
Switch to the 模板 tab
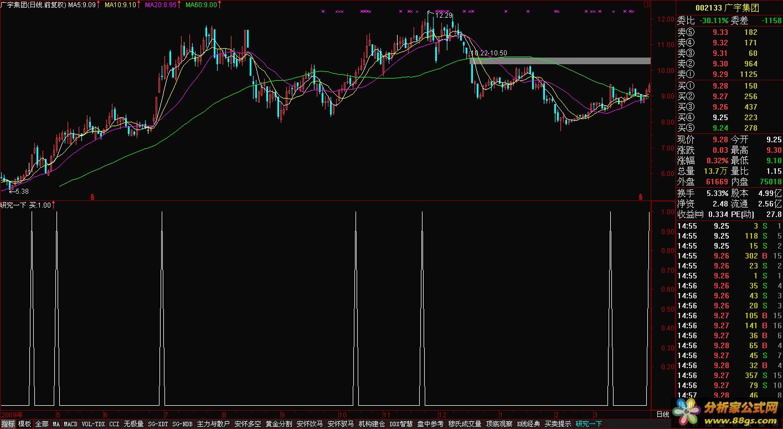[x=25, y=424]
